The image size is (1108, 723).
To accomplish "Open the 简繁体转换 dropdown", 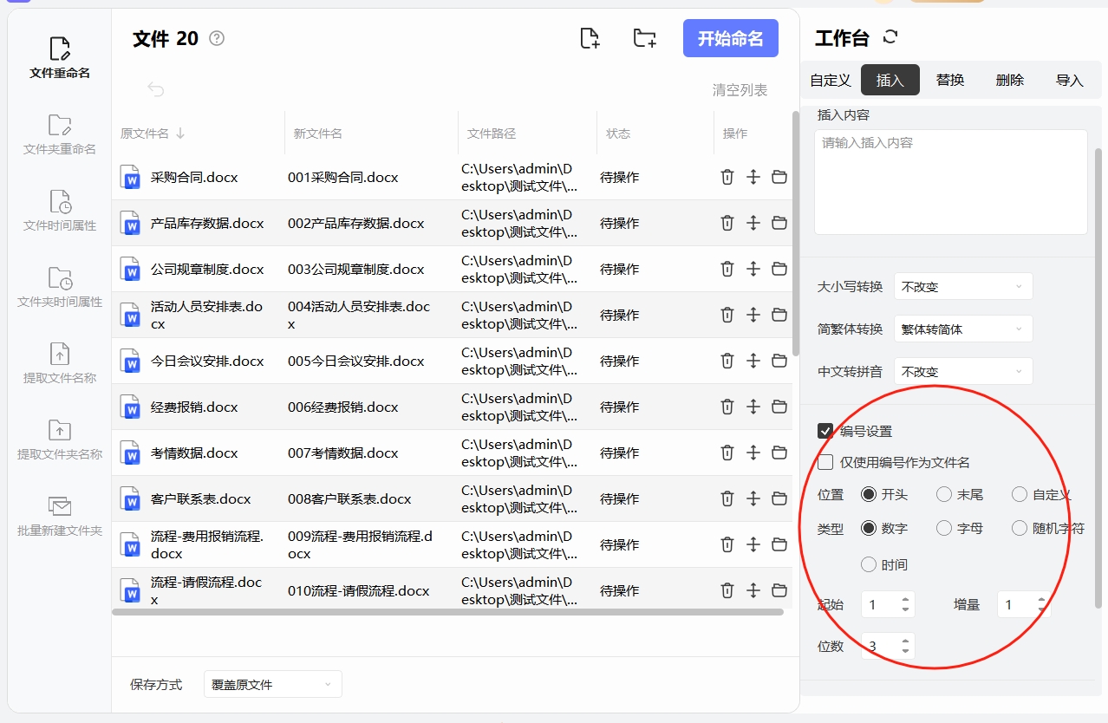I will (x=963, y=329).
